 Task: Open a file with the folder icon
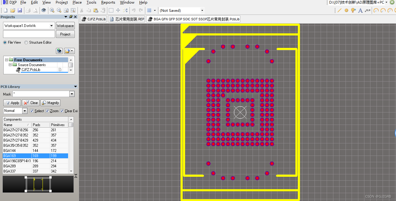click(12, 10)
